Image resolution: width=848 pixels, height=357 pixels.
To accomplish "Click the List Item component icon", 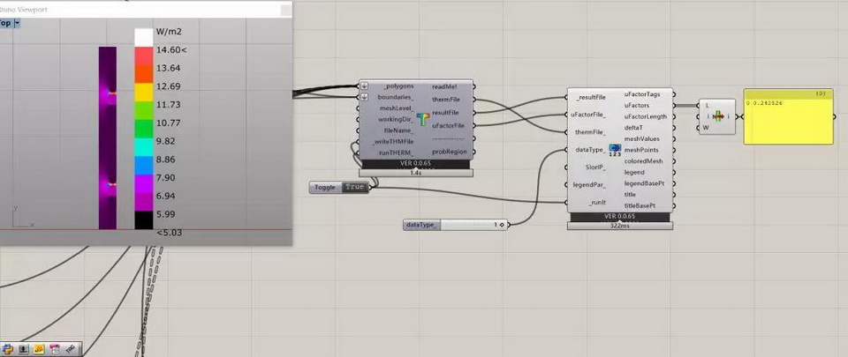I will pyautogui.click(x=717, y=116).
